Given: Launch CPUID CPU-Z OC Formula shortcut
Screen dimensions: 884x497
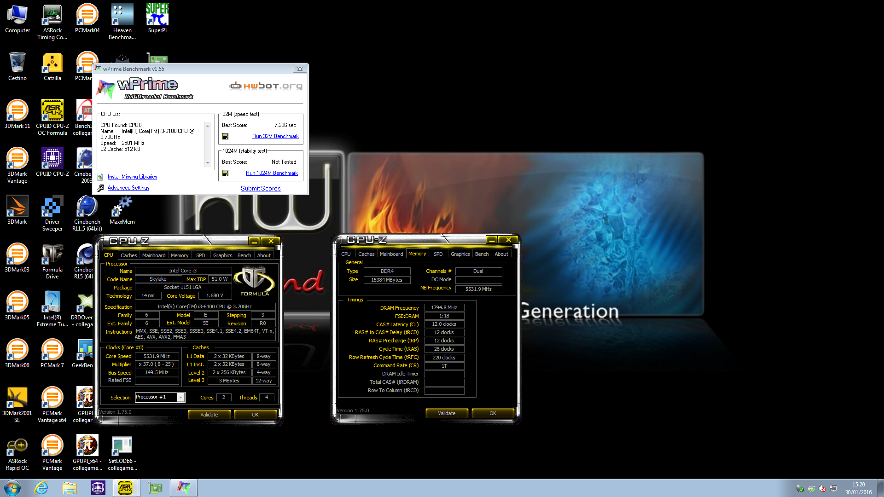Looking at the screenshot, I should click(52, 118).
